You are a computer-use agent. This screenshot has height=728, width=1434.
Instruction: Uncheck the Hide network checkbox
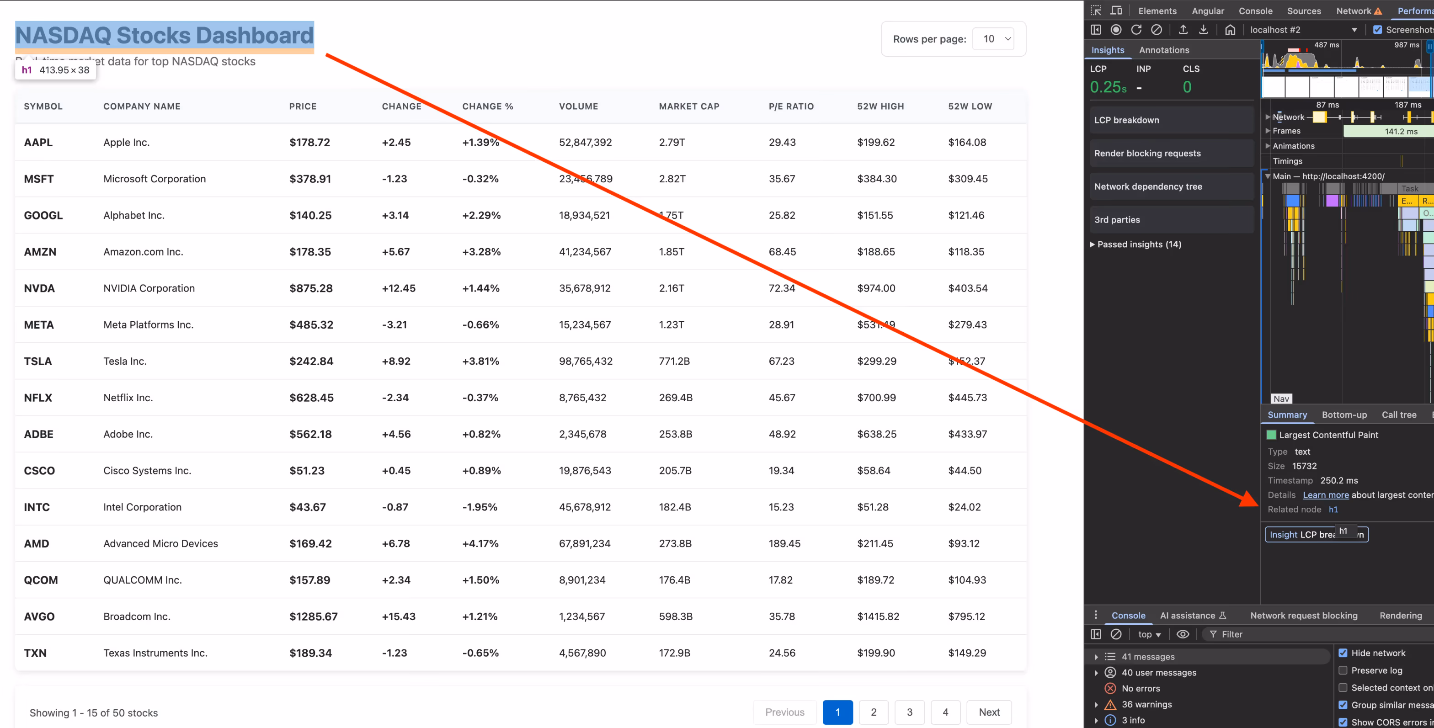click(1343, 653)
